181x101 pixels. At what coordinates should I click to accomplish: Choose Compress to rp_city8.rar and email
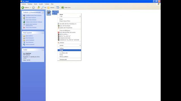[69, 40]
